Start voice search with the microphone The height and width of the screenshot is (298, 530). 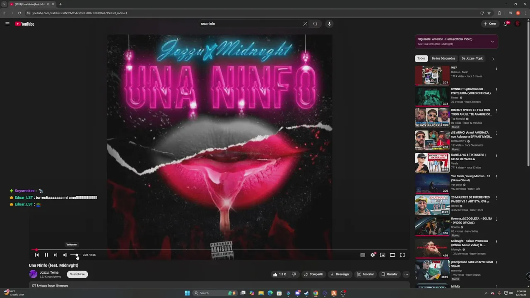[x=329, y=24]
